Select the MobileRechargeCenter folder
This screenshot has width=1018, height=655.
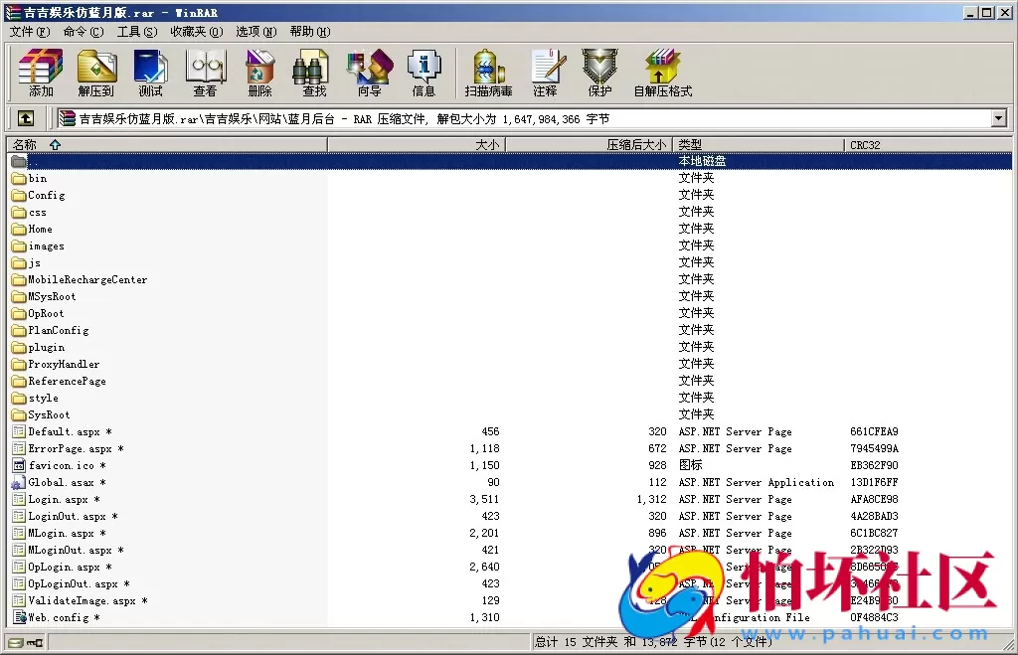[x=87, y=280]
